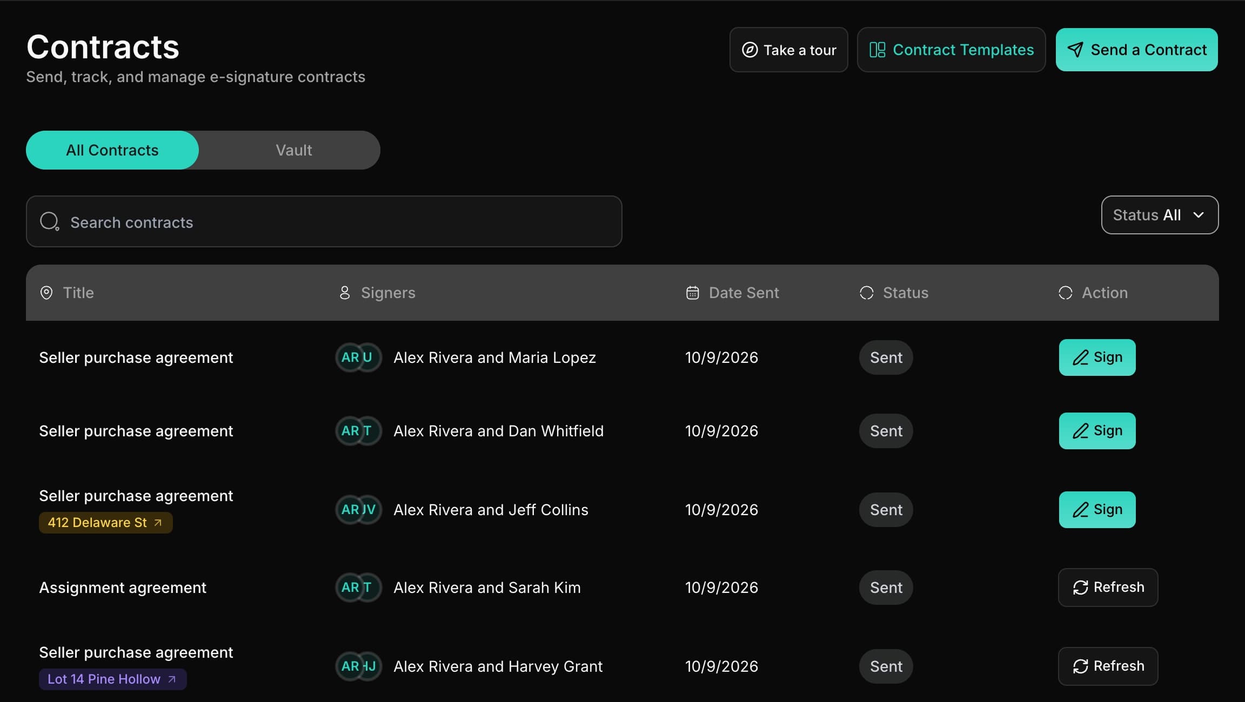Click the compass icon in Take a tour

point(749,50)
